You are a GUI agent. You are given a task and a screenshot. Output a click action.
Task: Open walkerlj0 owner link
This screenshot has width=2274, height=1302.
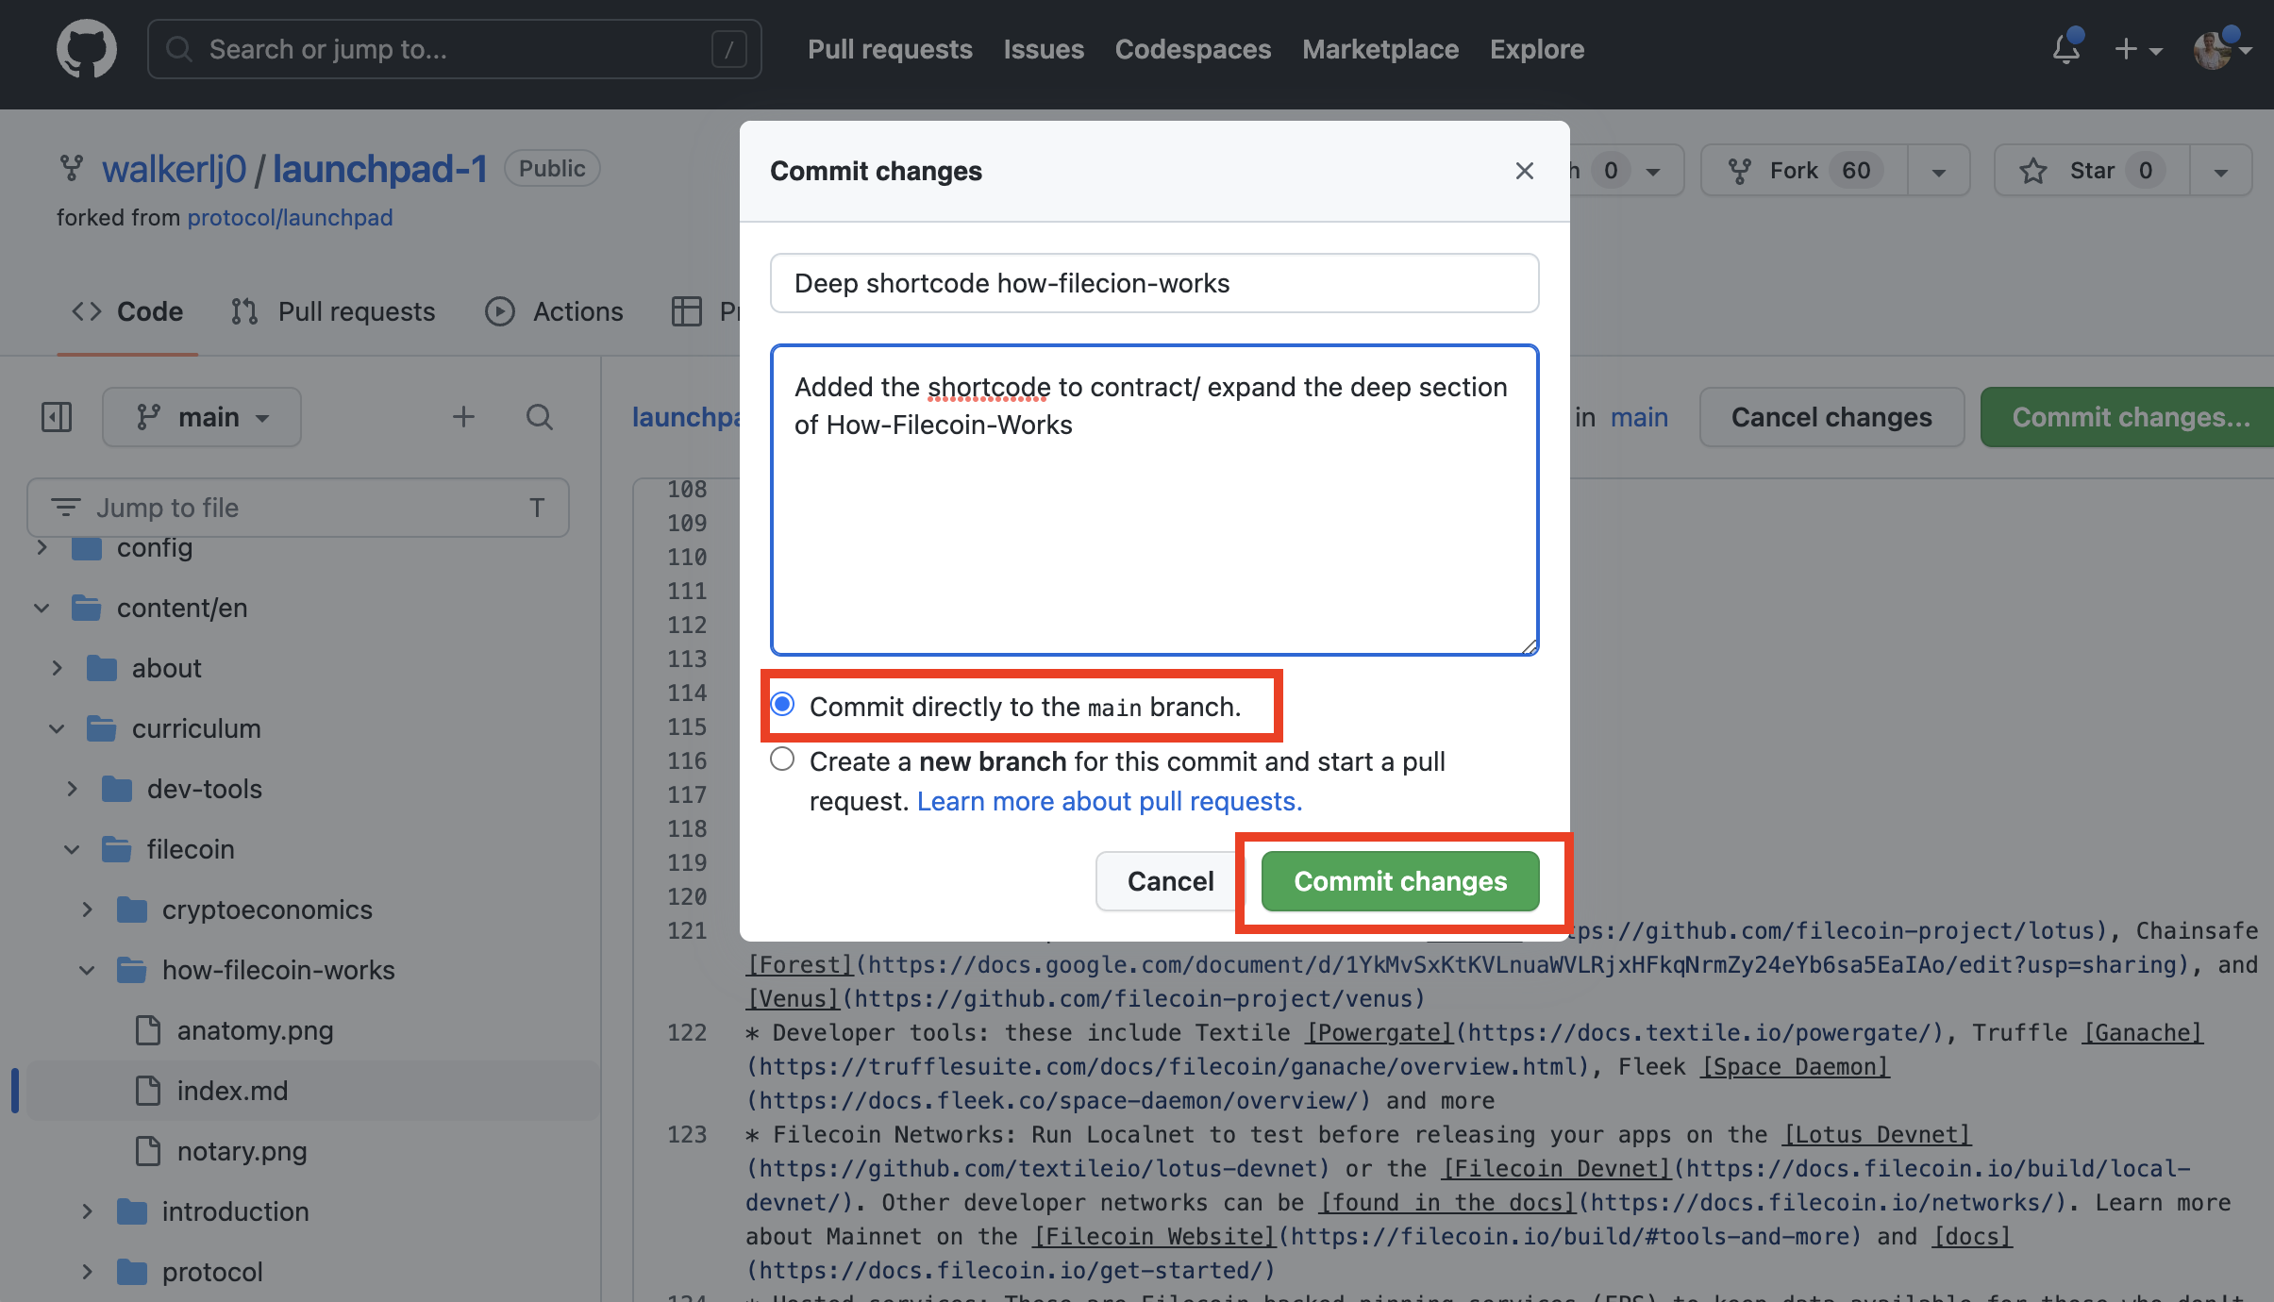point(174,170)
